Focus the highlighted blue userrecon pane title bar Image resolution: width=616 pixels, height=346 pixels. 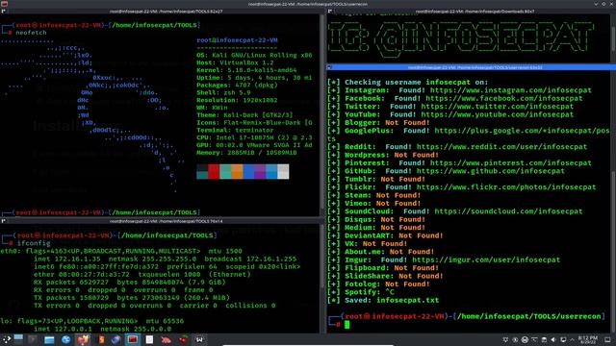tap(471, 67)
